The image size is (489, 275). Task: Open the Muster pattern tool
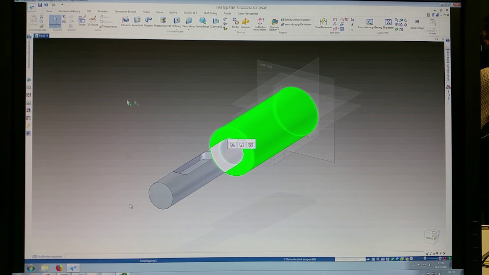tap(235, 23)
